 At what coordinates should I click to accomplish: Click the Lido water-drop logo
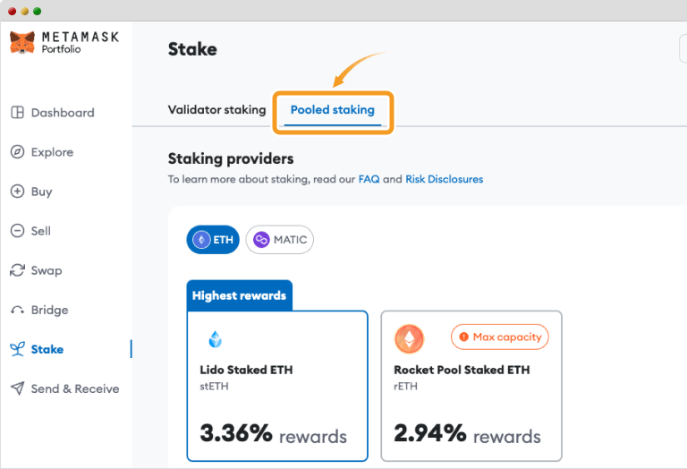point(215,339)
